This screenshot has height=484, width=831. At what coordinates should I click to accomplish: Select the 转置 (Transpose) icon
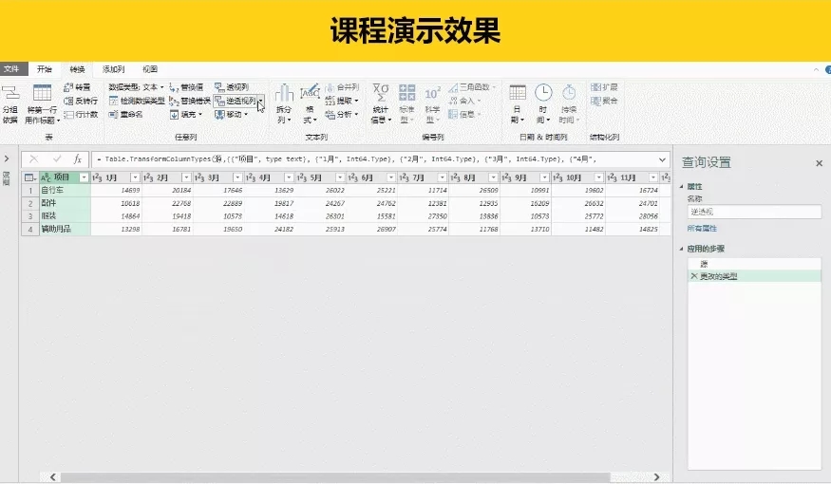(x=68, y=87)
